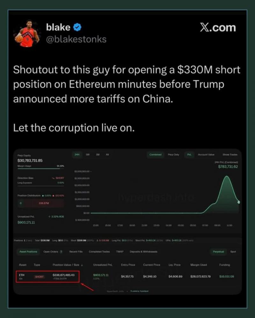Click the X.com logo
The width and height of the screenshot is (255, 318).
(218, 27)
